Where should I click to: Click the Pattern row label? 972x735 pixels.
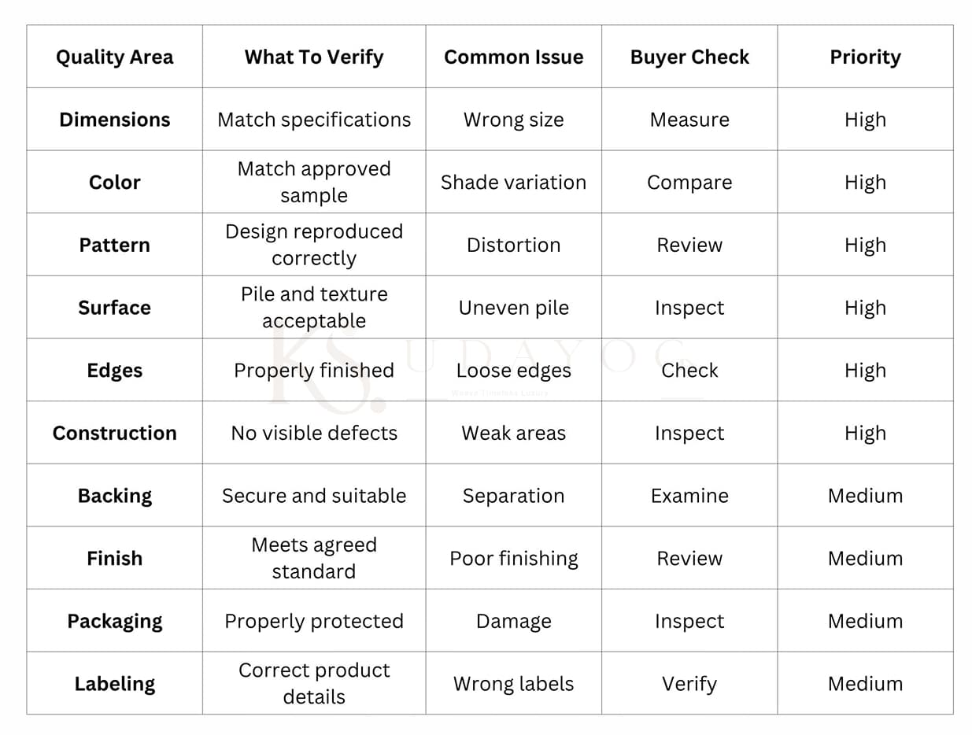pyautogui.click(x=115, y=245)
